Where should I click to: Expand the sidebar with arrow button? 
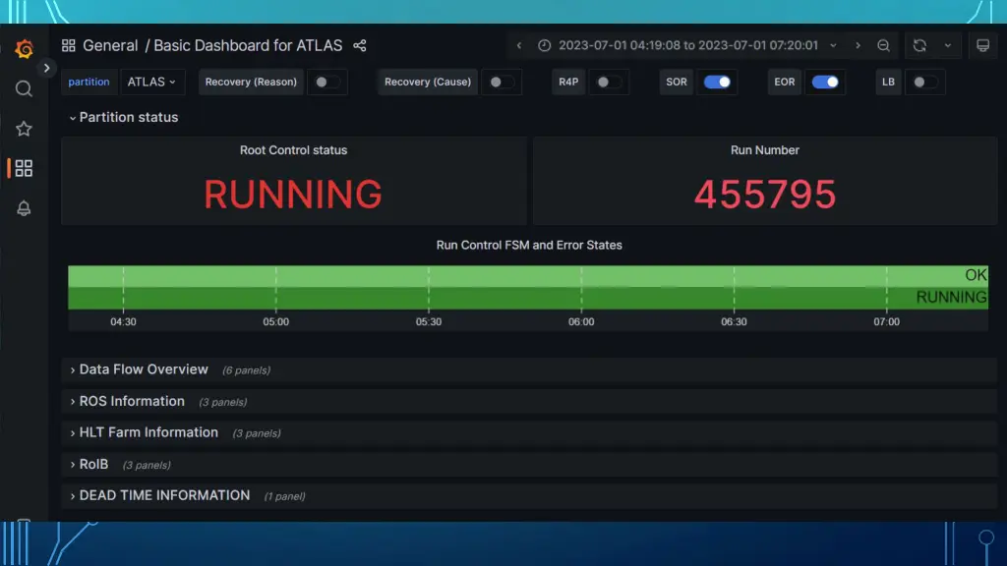(46, 68)
